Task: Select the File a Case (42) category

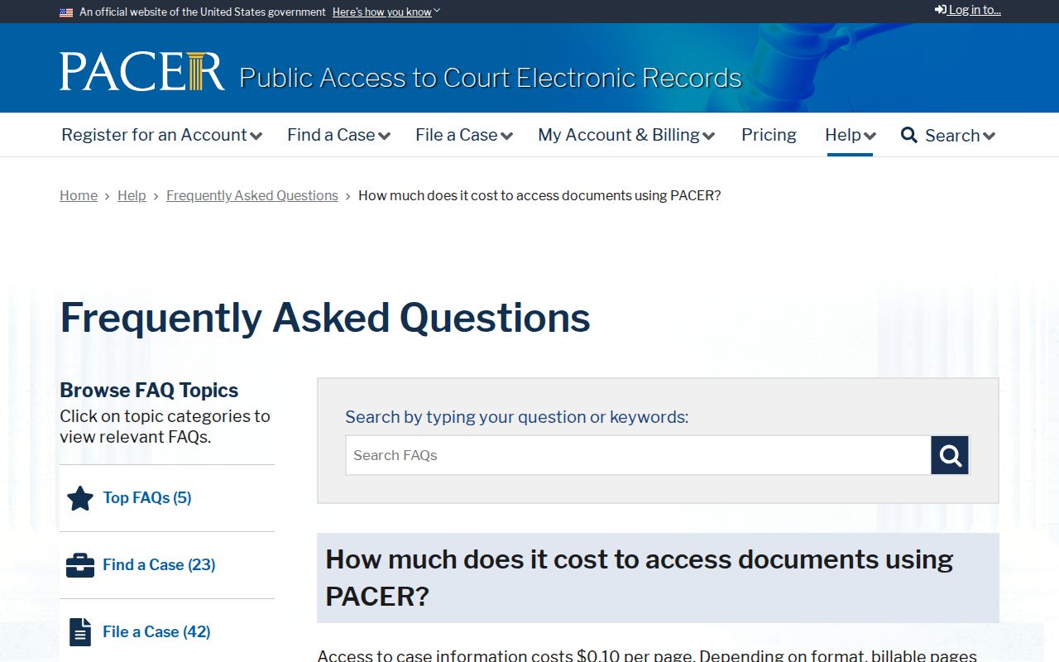Action: [156, 632]
